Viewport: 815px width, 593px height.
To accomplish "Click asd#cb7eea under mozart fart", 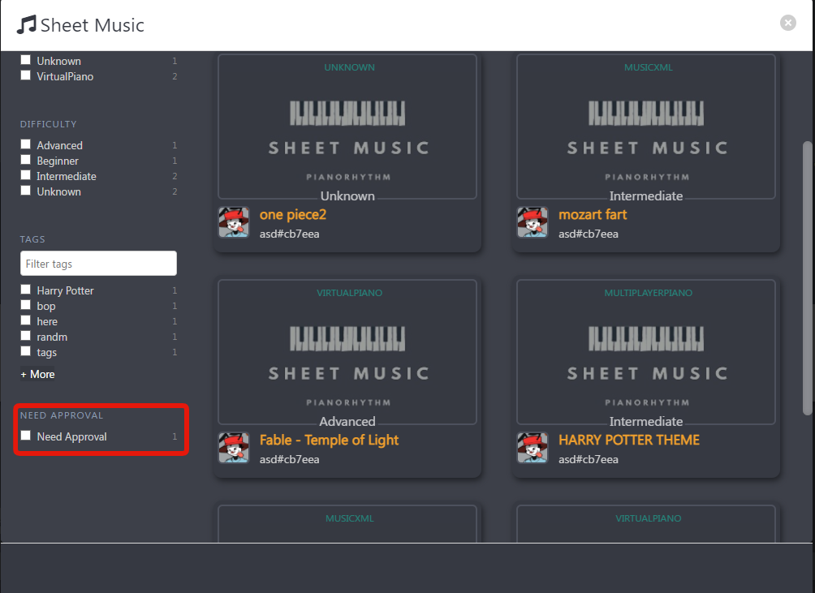I will (x=589, y=234).
